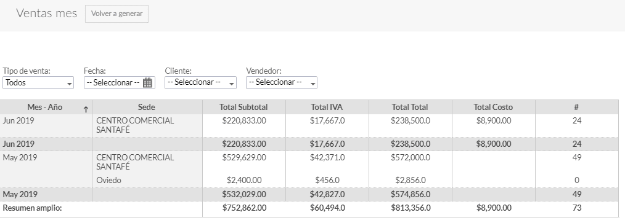Screen dimensions: 625x223
Task: Select the May 2019 group summary row
Action: pos(309,194)
